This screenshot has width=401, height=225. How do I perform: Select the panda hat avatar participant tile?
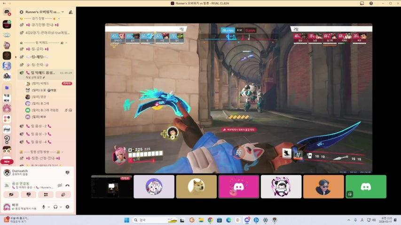tap(281, 187)
